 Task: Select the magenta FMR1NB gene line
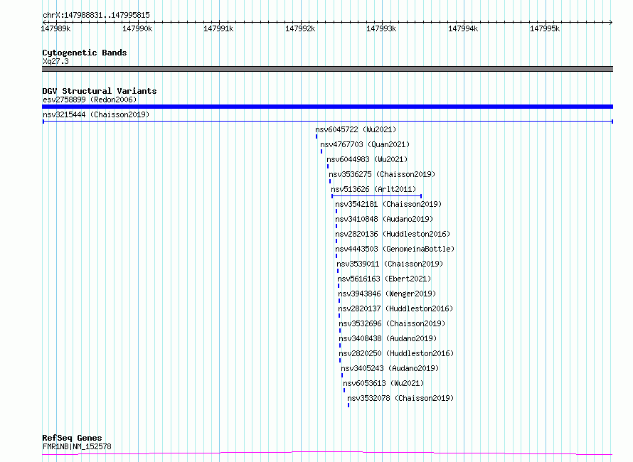tap(327, 453)
